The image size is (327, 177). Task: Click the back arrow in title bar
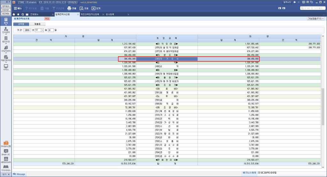[x=294, y=2]
